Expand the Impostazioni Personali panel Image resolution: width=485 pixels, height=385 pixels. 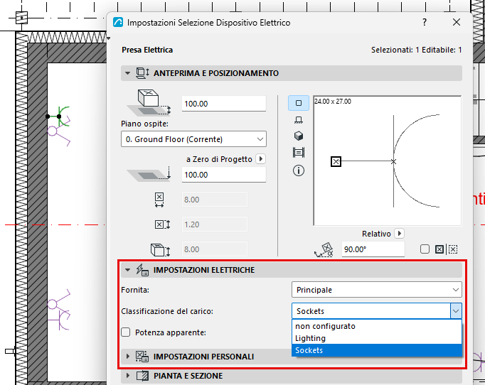click(127, 357)
